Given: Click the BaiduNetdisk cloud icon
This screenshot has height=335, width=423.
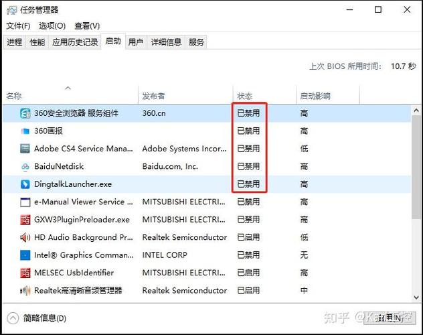Looking at the screenshot, I should pos(25,167).
